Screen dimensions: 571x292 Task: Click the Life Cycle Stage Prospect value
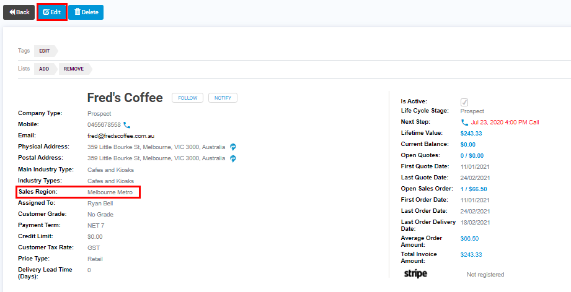pos(472,111)
